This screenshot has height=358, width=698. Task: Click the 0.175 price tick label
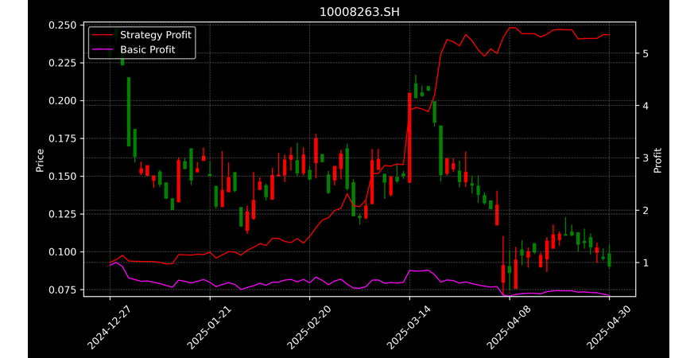pyautogui.click(x=62, y=138)
